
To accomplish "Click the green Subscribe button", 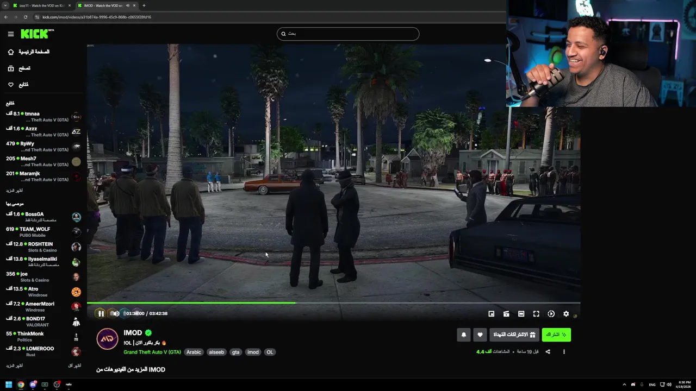I will [x=556, y=335].
